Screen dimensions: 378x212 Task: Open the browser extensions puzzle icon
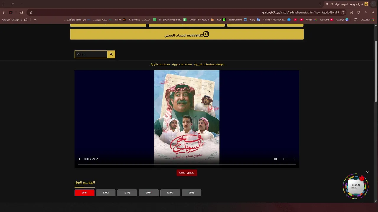point(21,12)
